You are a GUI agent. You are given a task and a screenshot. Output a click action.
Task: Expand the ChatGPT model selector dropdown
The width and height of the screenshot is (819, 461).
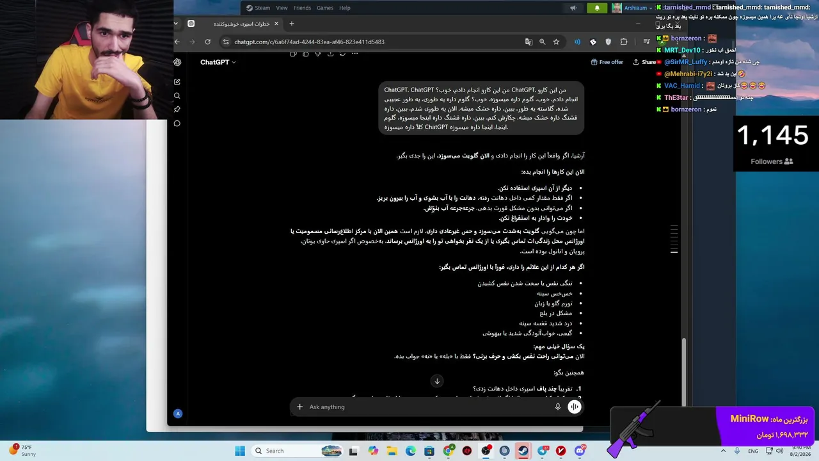click(218, 62)
